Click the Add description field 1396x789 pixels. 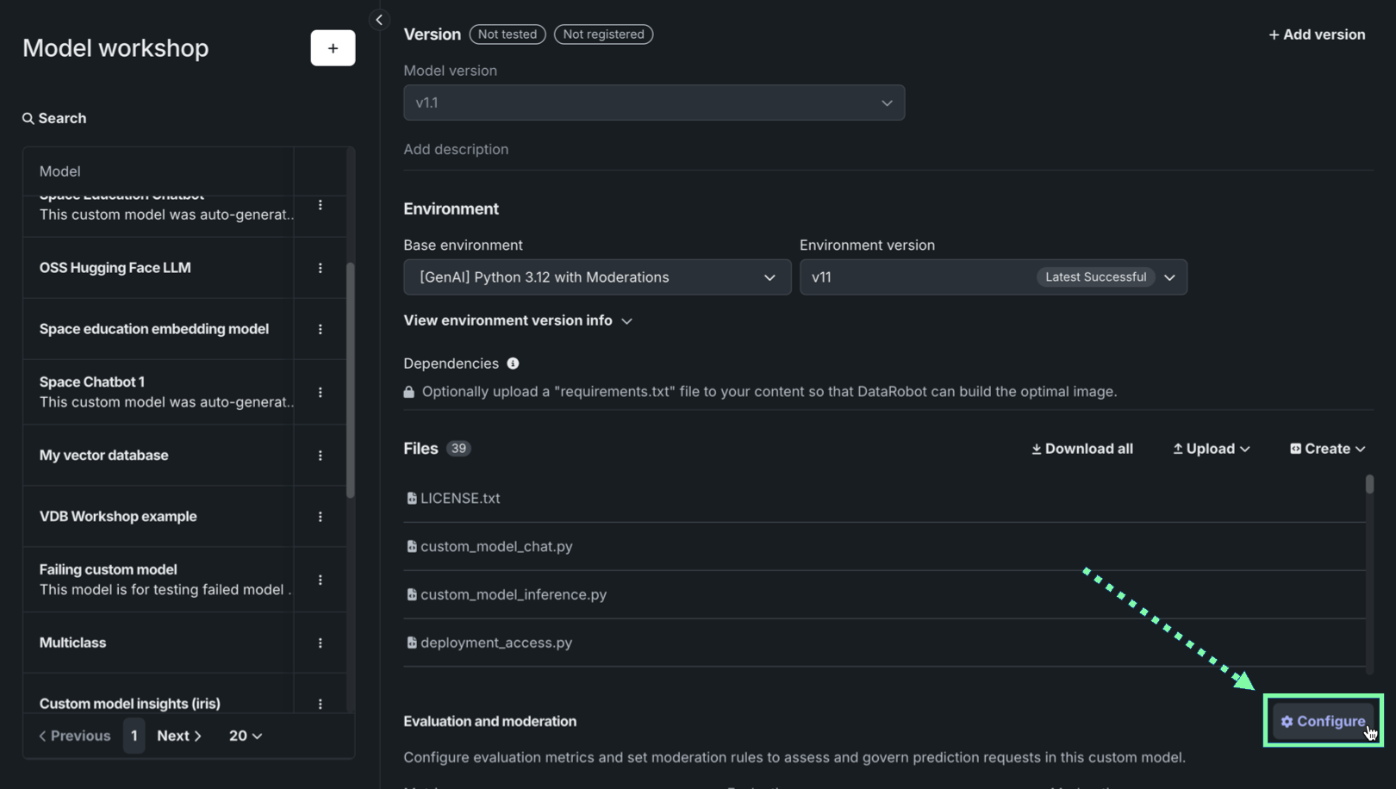coord(456,149)
